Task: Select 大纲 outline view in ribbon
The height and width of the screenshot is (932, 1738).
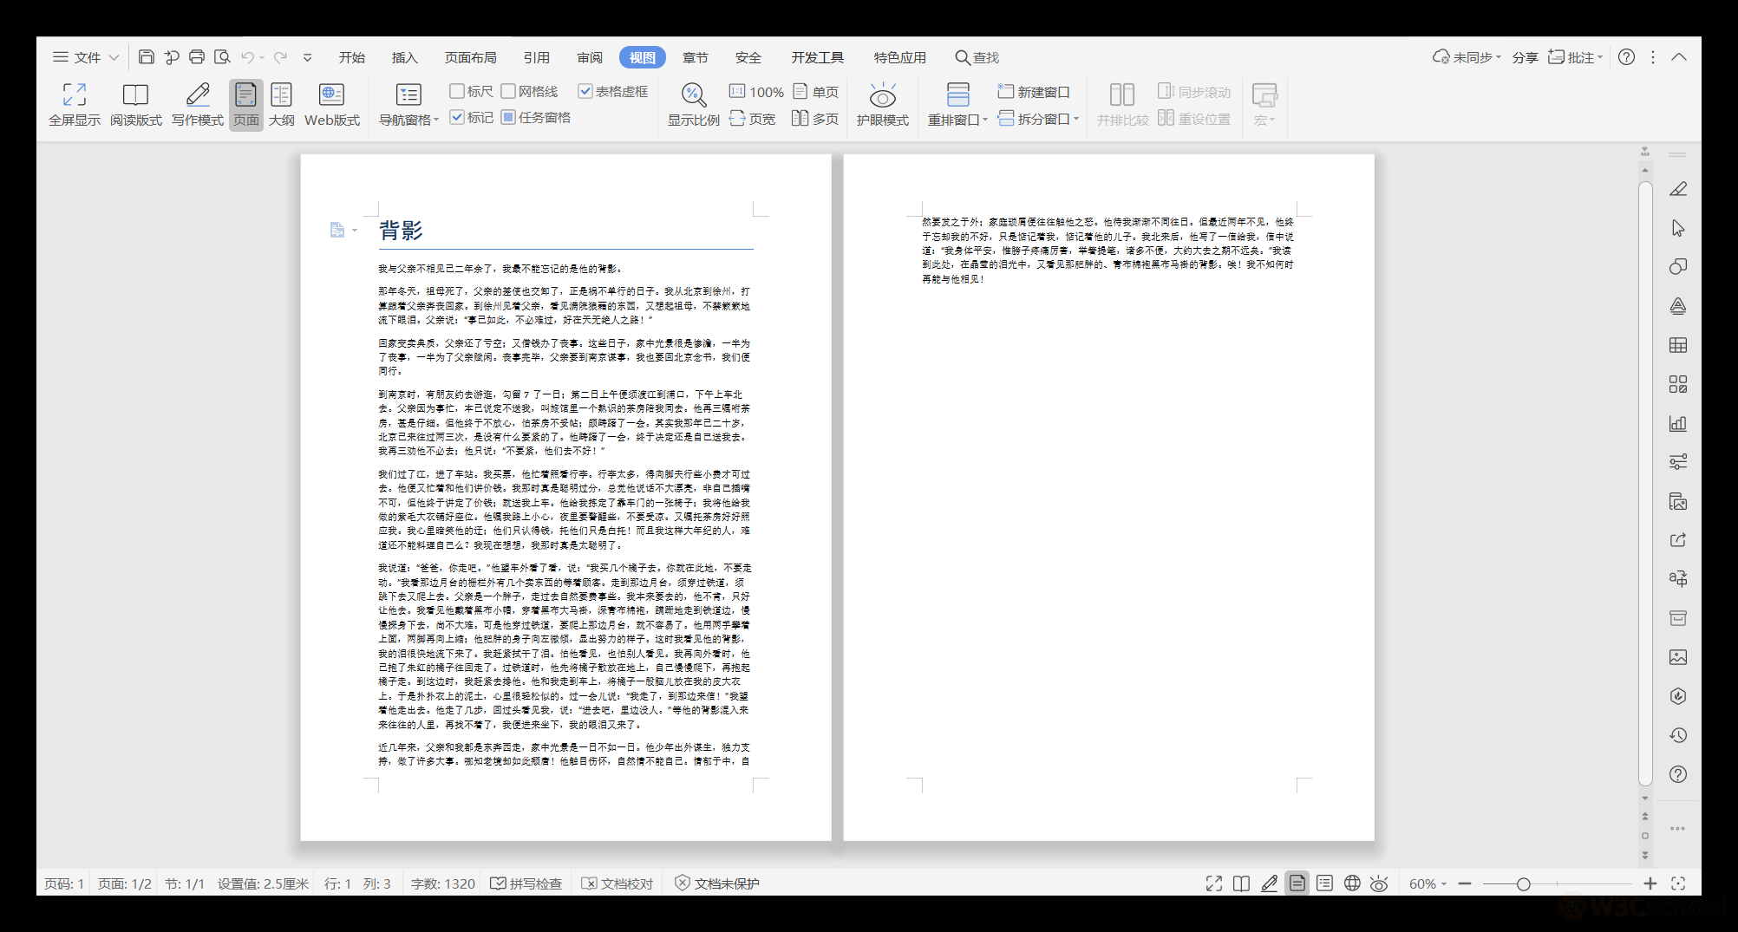Action: [x=282, y=105]
